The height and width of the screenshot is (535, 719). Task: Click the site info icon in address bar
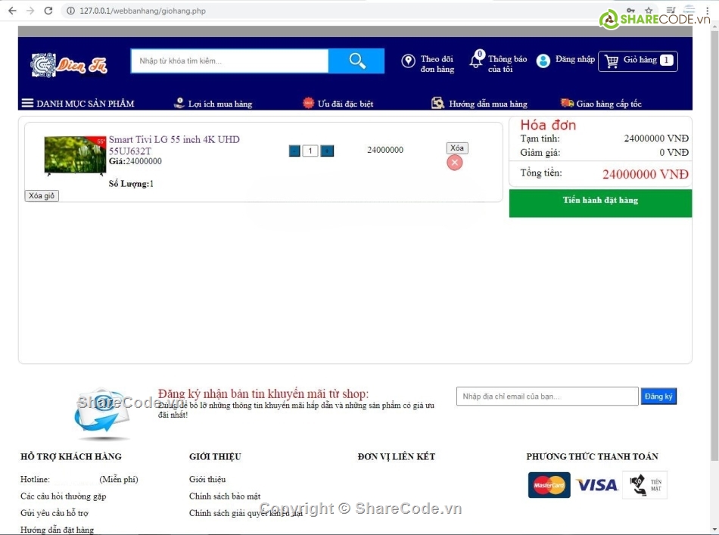[70, 11]
